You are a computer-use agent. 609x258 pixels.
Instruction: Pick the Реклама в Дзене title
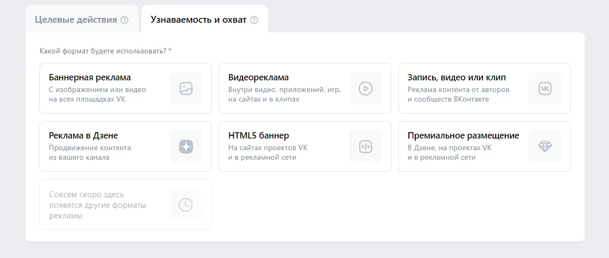84,136
